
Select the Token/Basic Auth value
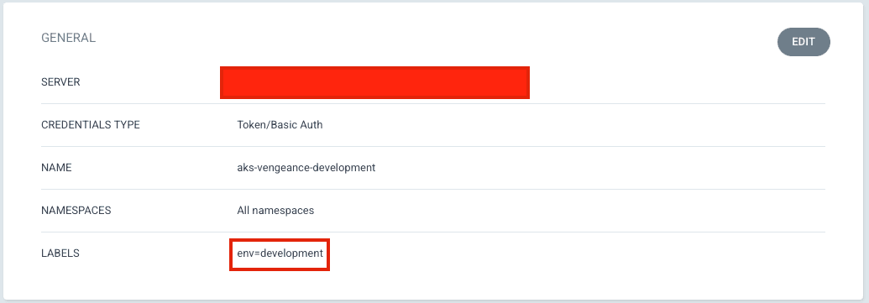pos(280,124)
